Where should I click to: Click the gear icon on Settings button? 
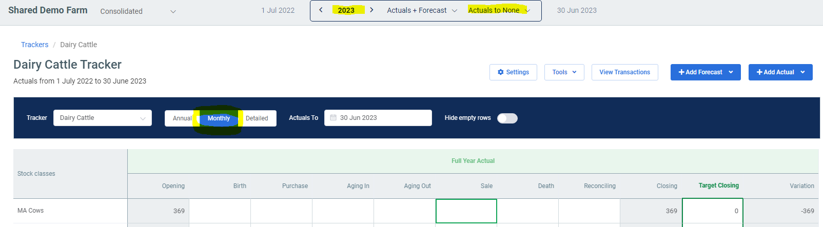501,72
